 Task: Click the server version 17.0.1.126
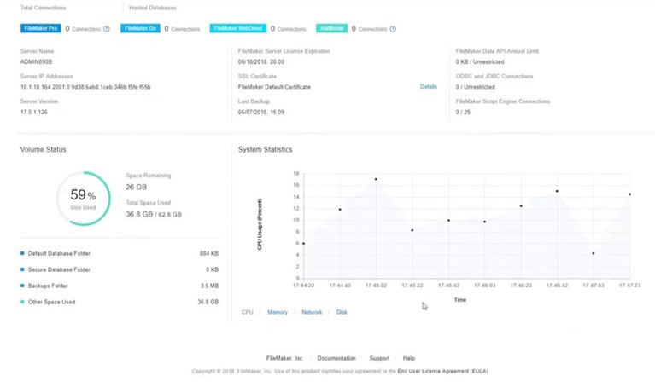(34, 112)
